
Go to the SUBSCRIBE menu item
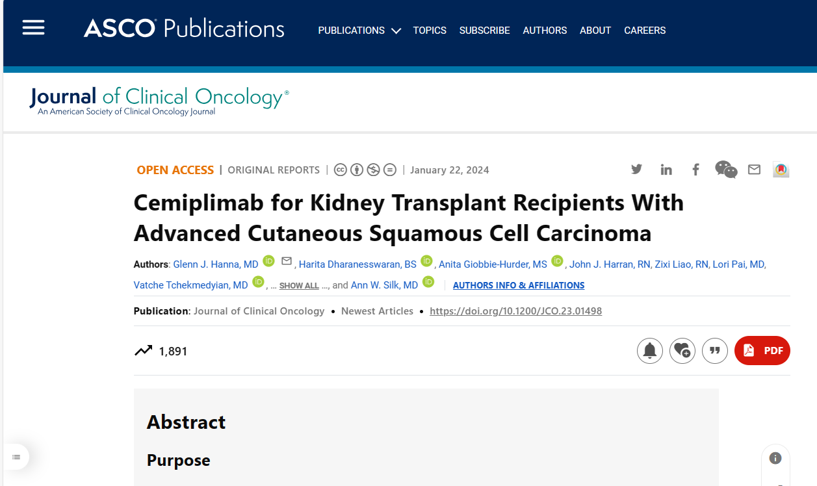tap(484, 31)
